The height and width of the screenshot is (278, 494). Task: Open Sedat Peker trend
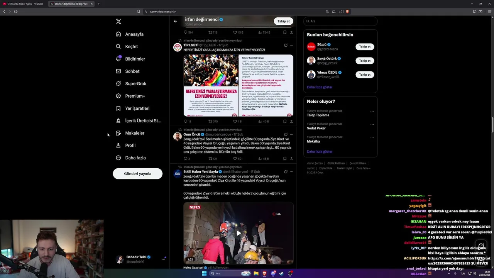[316, 128]
